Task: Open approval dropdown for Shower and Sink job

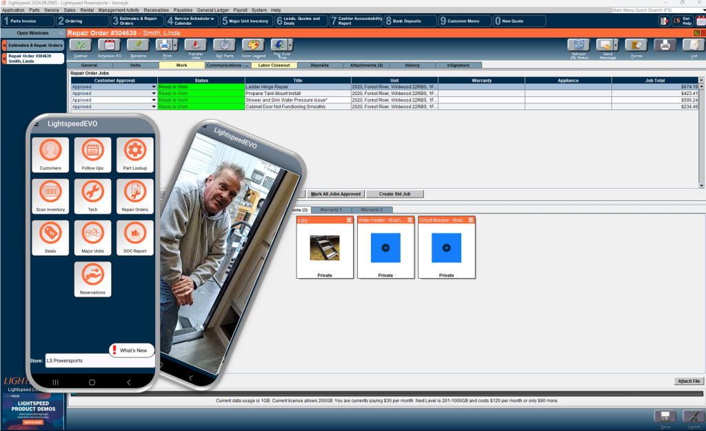Action: click(154, 101)
